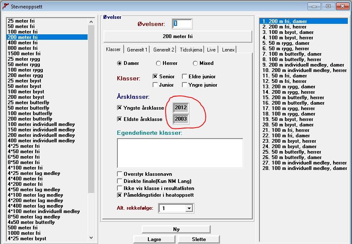Switch to the Tidsskjema tab
This screenshot has width=352, height=244.
click(x=191, y=50)
